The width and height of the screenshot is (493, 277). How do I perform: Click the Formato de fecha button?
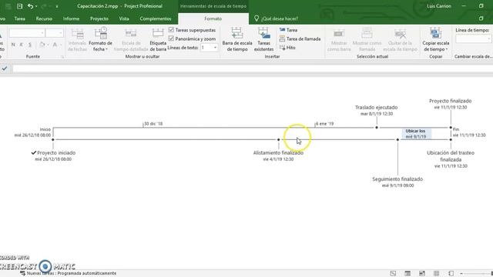[100, 39]
